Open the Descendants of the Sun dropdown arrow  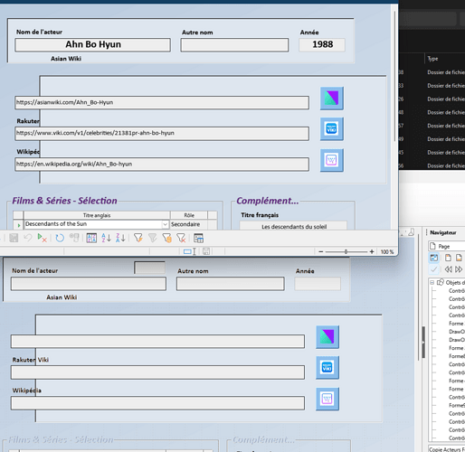coord(165,224)
